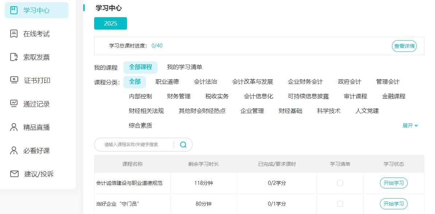Click the 建议/投诉 envelope icon

pos(14,174)
